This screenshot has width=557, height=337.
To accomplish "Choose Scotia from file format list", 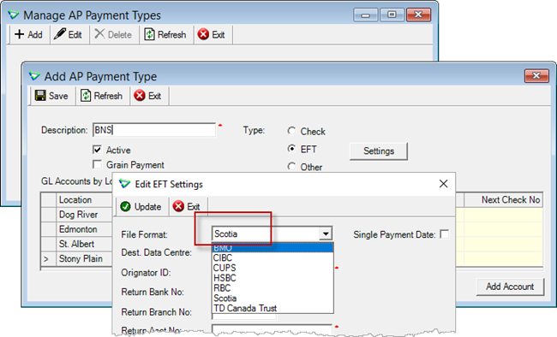I will 273,298.
